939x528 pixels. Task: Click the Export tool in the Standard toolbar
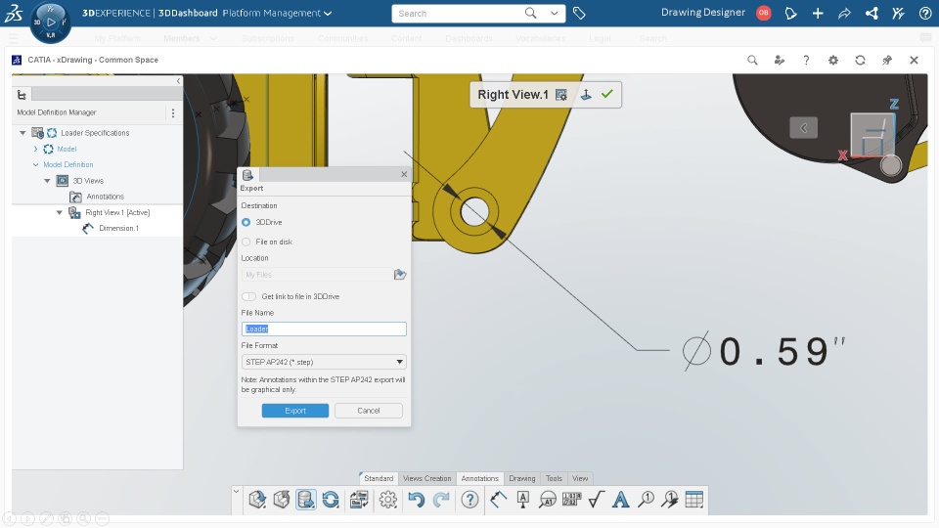point(306,500)
